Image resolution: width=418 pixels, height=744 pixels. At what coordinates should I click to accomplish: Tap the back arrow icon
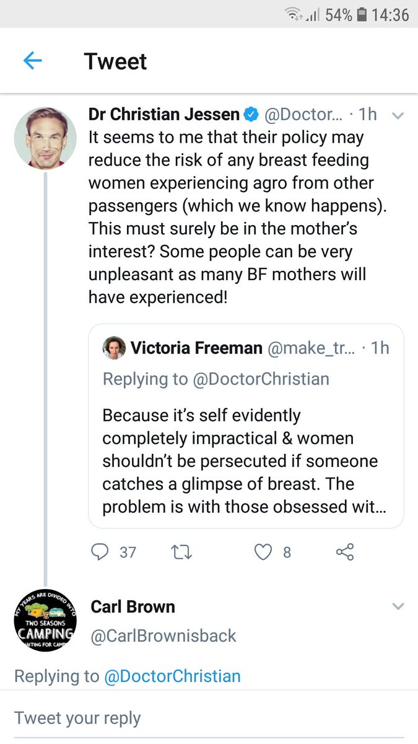point(32,61)
